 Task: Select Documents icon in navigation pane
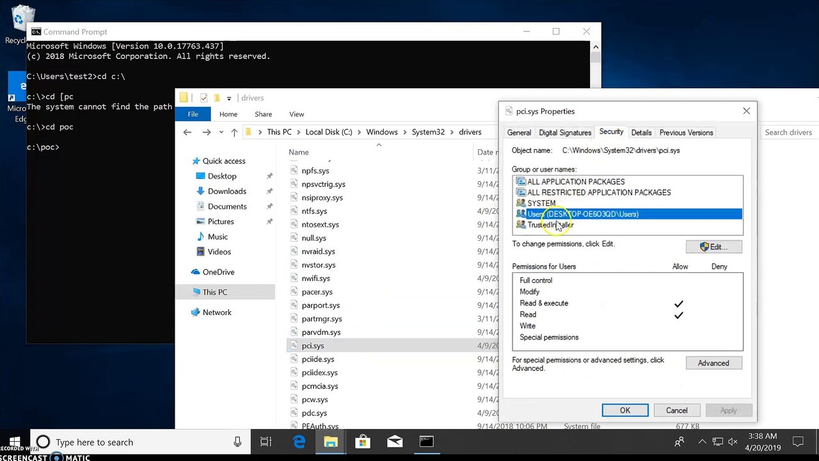pos(200,206)
